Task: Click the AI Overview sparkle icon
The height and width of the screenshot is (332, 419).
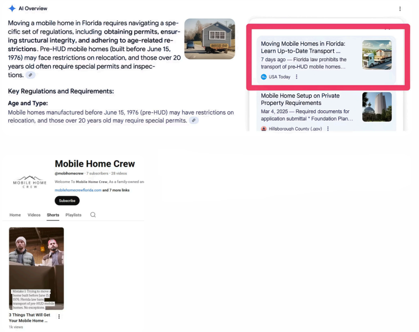Action: (12, 9)
